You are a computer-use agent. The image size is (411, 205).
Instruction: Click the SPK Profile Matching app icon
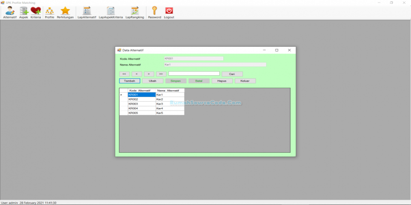coord(3,3)
